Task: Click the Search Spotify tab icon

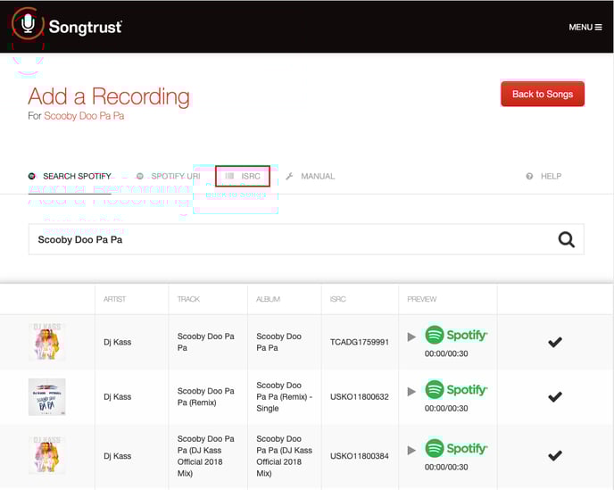Action: pyautogui.click(x=32, y=176)
